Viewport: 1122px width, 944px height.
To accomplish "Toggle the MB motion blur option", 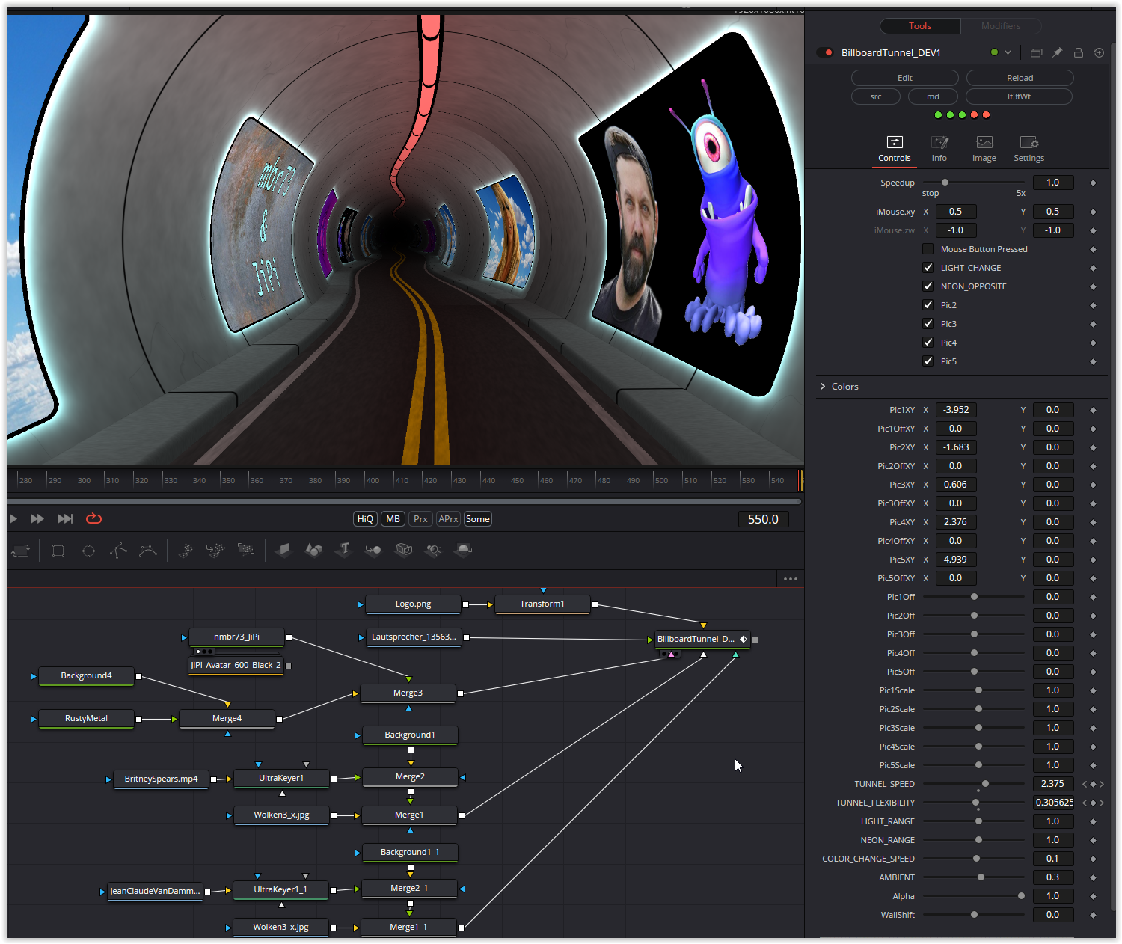I will 393,519.
